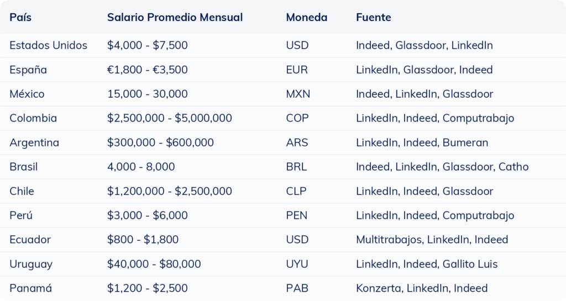The image size is (566, 301).
Task: Click the $4,000 - $7,500 salary cell
Action: coord(147,45)
